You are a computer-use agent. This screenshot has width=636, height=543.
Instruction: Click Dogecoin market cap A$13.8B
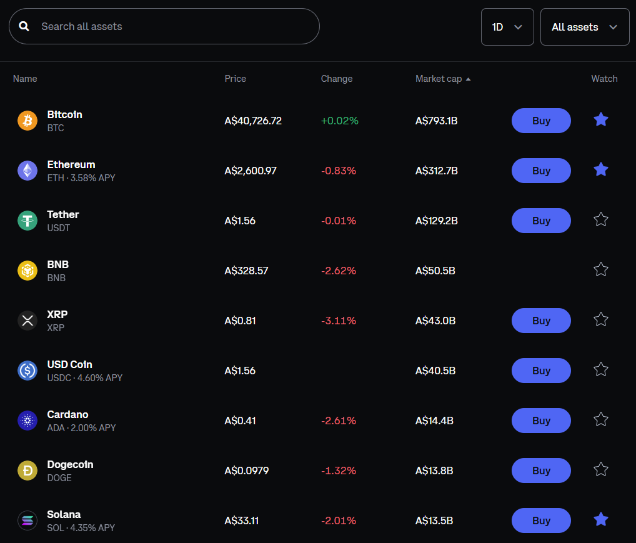434,471
